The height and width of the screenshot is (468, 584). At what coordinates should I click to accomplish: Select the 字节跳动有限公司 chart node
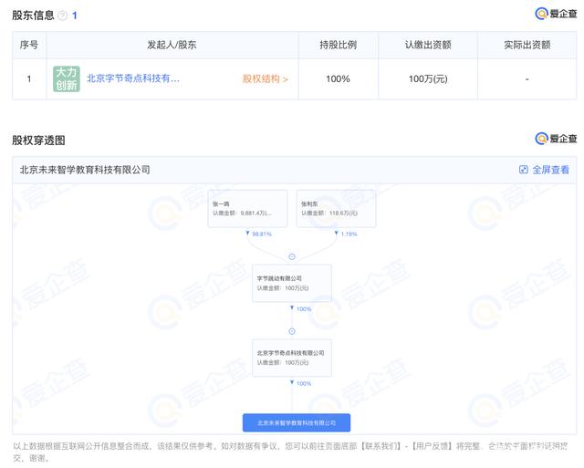(292, 283)
